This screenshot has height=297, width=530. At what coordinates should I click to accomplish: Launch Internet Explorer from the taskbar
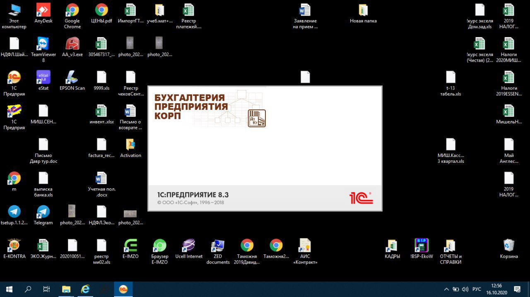coord(85,289)
